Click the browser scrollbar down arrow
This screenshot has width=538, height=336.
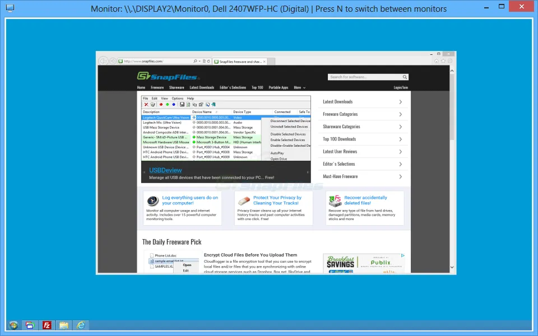click(452, 267)
